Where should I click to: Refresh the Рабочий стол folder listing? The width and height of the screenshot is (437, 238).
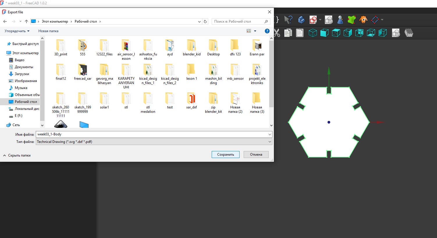[x=205, y=21]
